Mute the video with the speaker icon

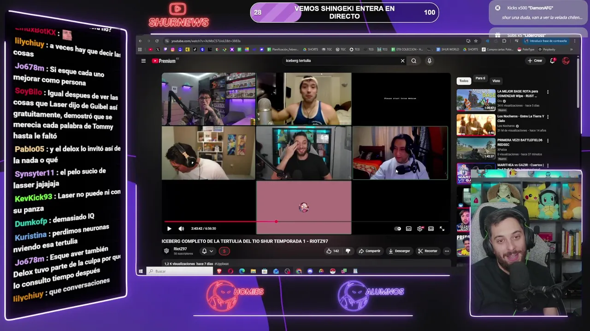(x=181, y=228)
